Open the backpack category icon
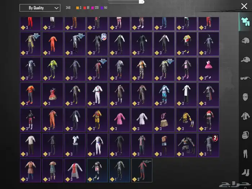The width and height of the screenshot is (252, 189). pos(245,135)
